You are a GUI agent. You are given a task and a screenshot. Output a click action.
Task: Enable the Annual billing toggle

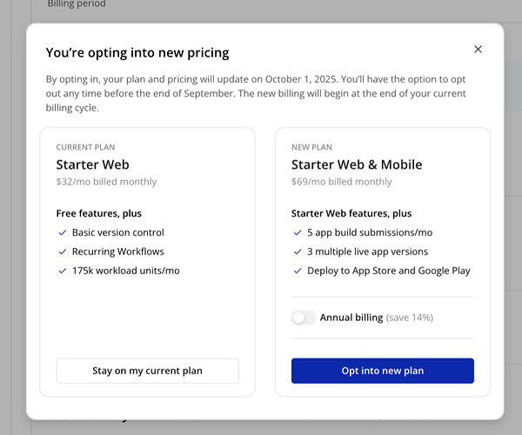coord(304,318)
